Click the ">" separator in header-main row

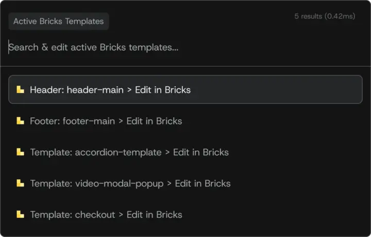(x=129, y=90)
